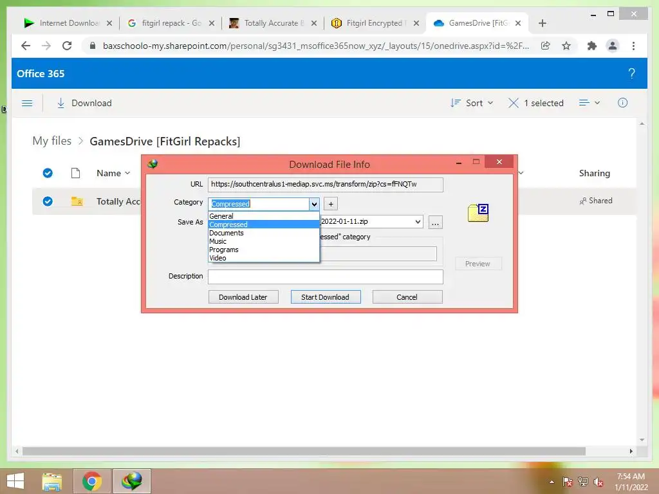
Task: Click the URL field in the dialog
Action: pyautogui.click(x=325, y=185)
